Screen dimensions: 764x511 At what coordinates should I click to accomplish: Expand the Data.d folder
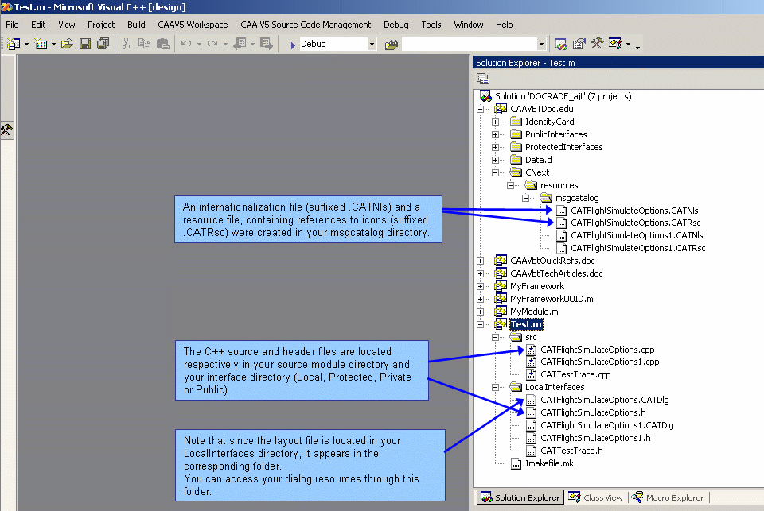coord(496,160)
